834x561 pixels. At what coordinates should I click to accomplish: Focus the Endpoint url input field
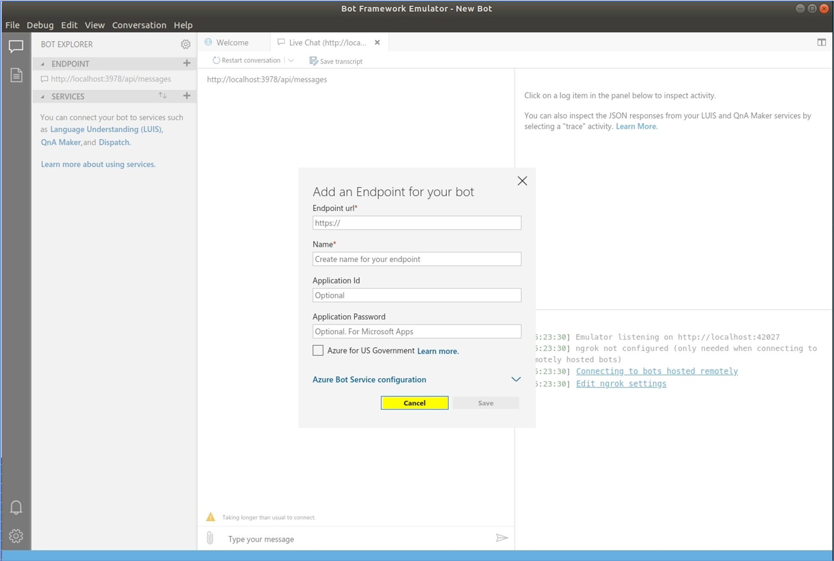tap(417, 223)
